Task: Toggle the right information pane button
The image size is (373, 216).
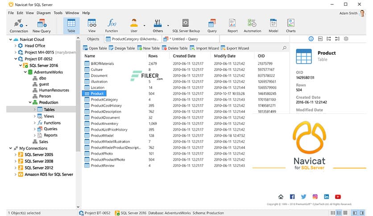Action: tap(362, 213)
